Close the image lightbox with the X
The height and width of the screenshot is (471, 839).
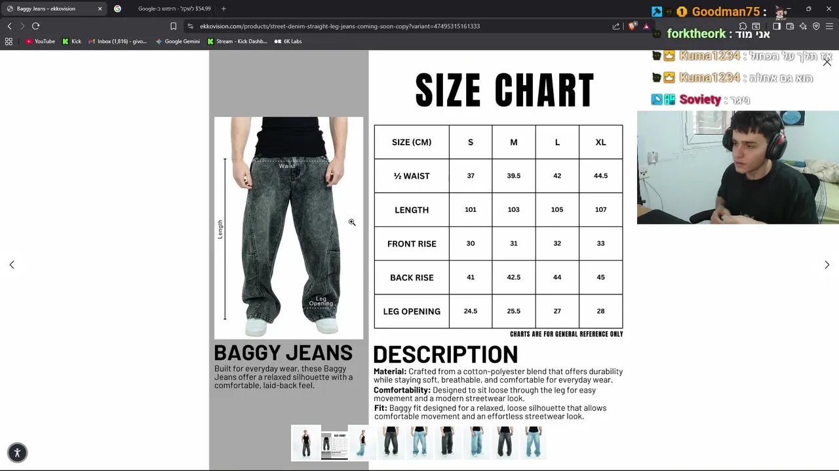[827, 61]
